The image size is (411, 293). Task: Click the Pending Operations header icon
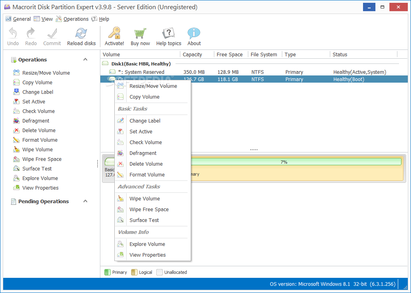(13, 201)
